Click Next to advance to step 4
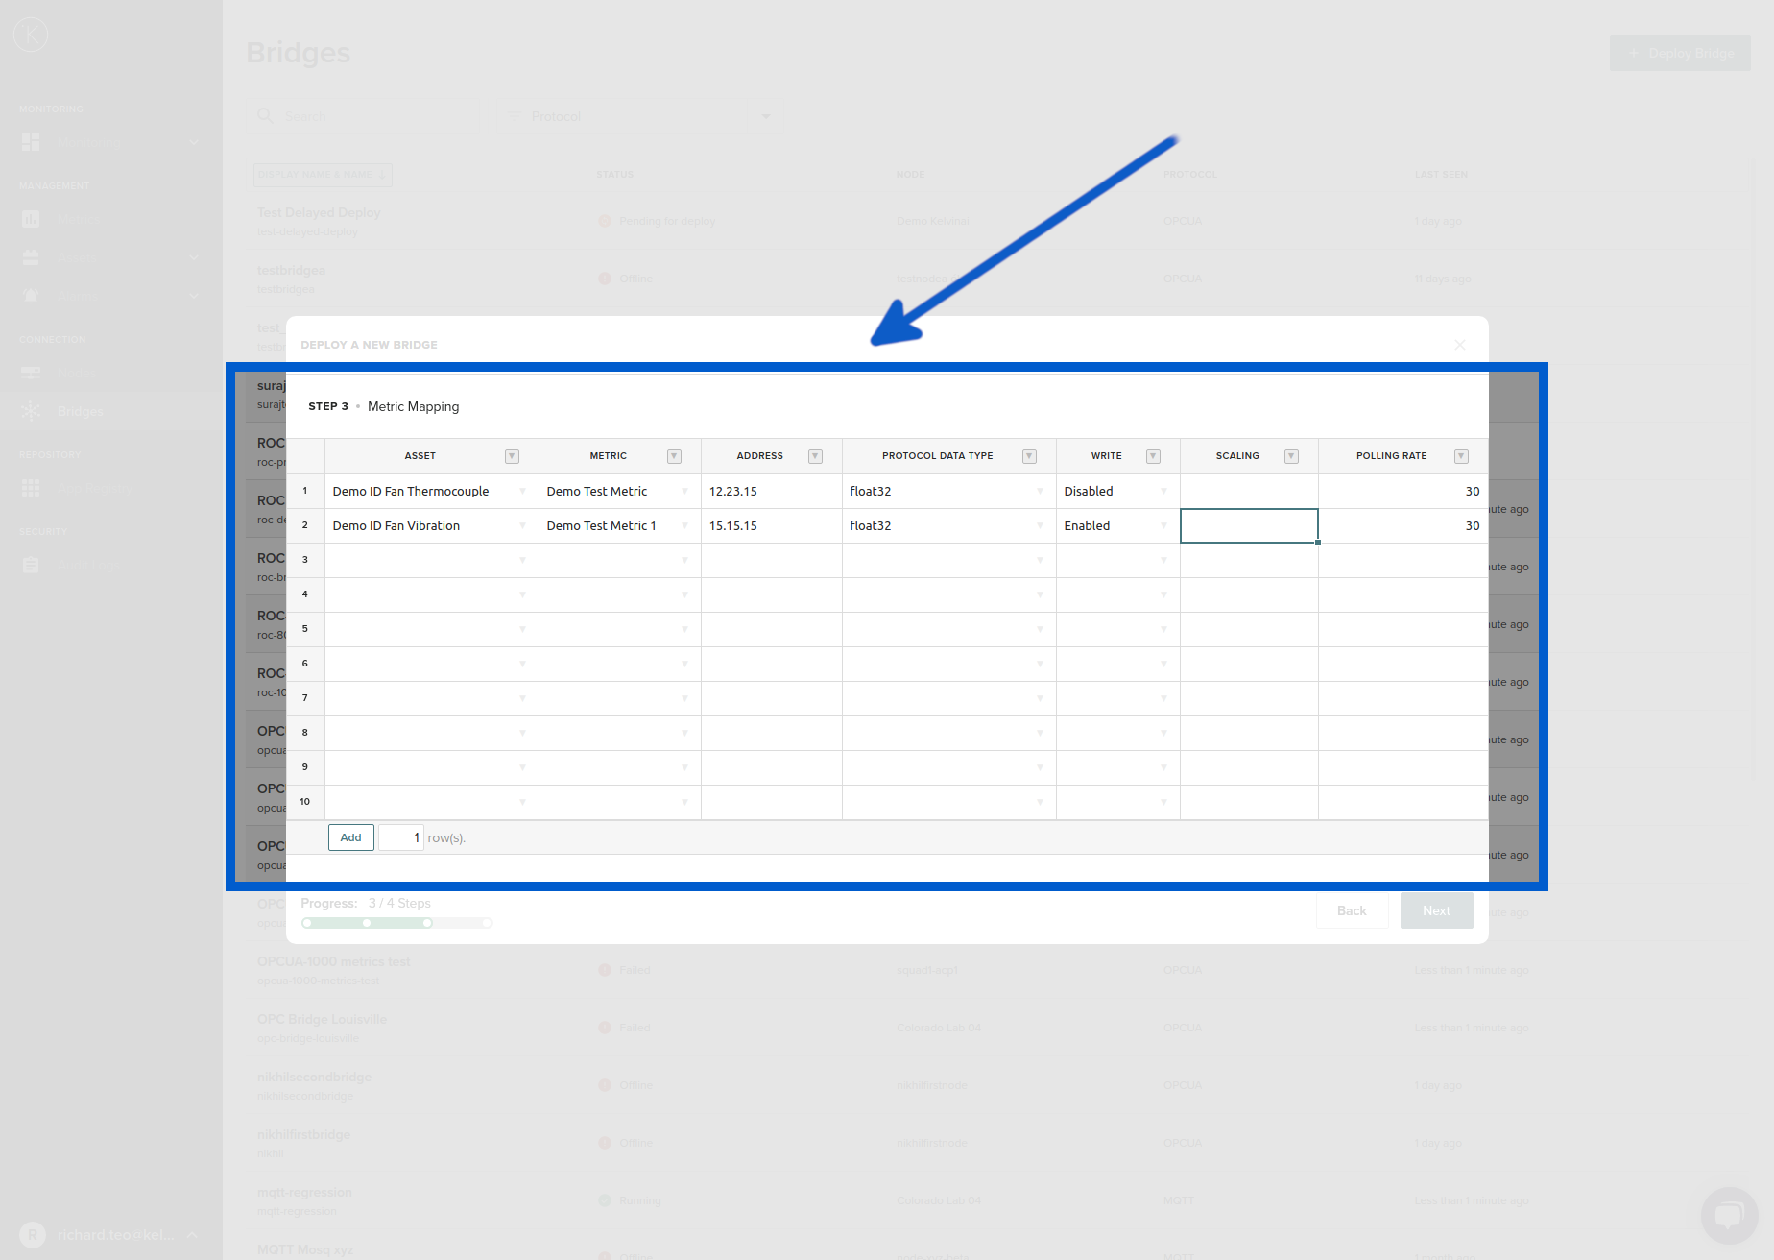1774x1260 pixels. pyautogui.click(x=1436, y=909)
